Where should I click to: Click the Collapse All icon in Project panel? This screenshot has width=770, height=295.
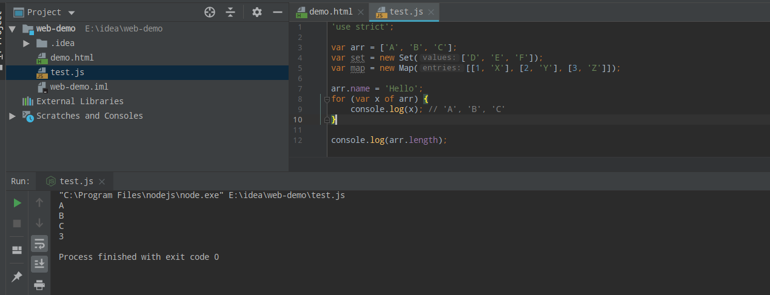(x=230, y=12)
